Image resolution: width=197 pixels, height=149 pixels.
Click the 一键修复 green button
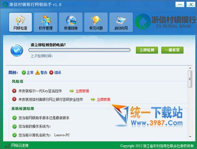tap(172, 50)
